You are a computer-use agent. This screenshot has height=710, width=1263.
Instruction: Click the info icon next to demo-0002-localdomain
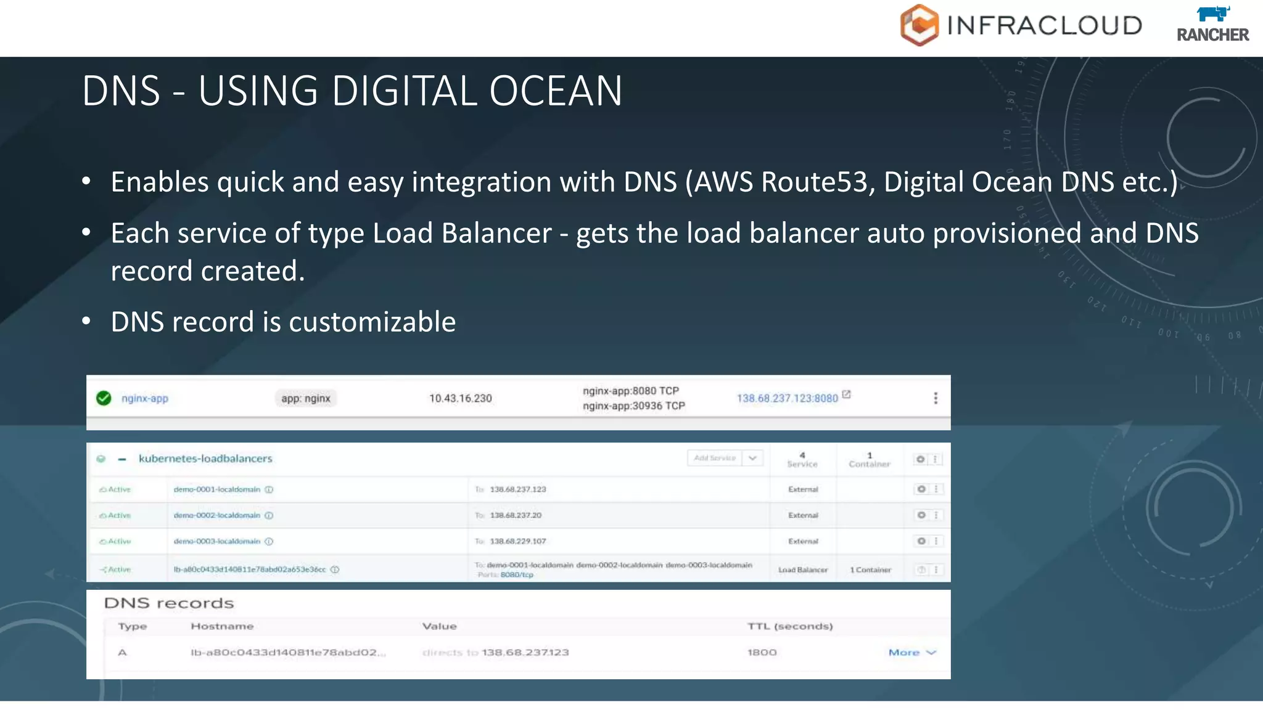pyautogui.click(x=269, y=515)
